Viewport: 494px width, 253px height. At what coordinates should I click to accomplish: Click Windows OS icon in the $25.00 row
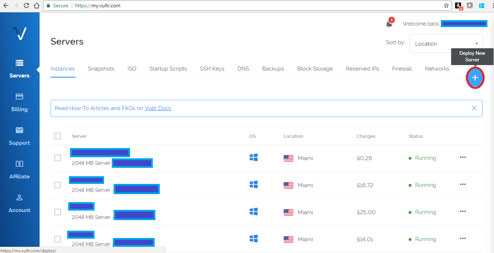click(x=254, y=212)
